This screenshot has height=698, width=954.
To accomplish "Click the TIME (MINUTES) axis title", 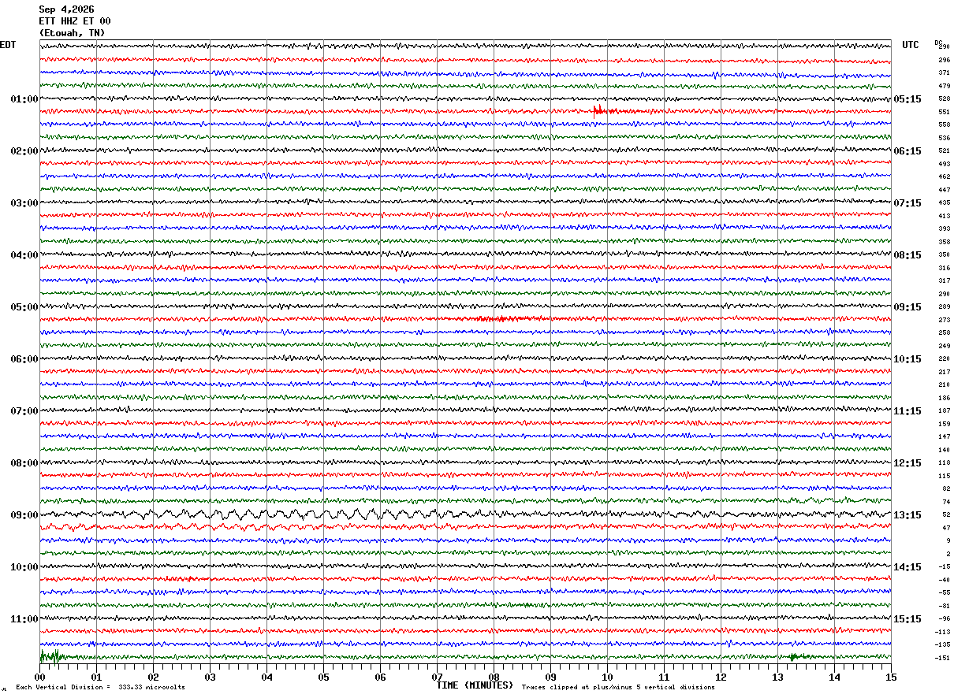I will tap(475, 685).
